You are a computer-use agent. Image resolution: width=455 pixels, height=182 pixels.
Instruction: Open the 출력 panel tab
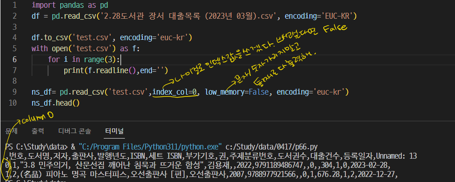(x=38, y=131)
